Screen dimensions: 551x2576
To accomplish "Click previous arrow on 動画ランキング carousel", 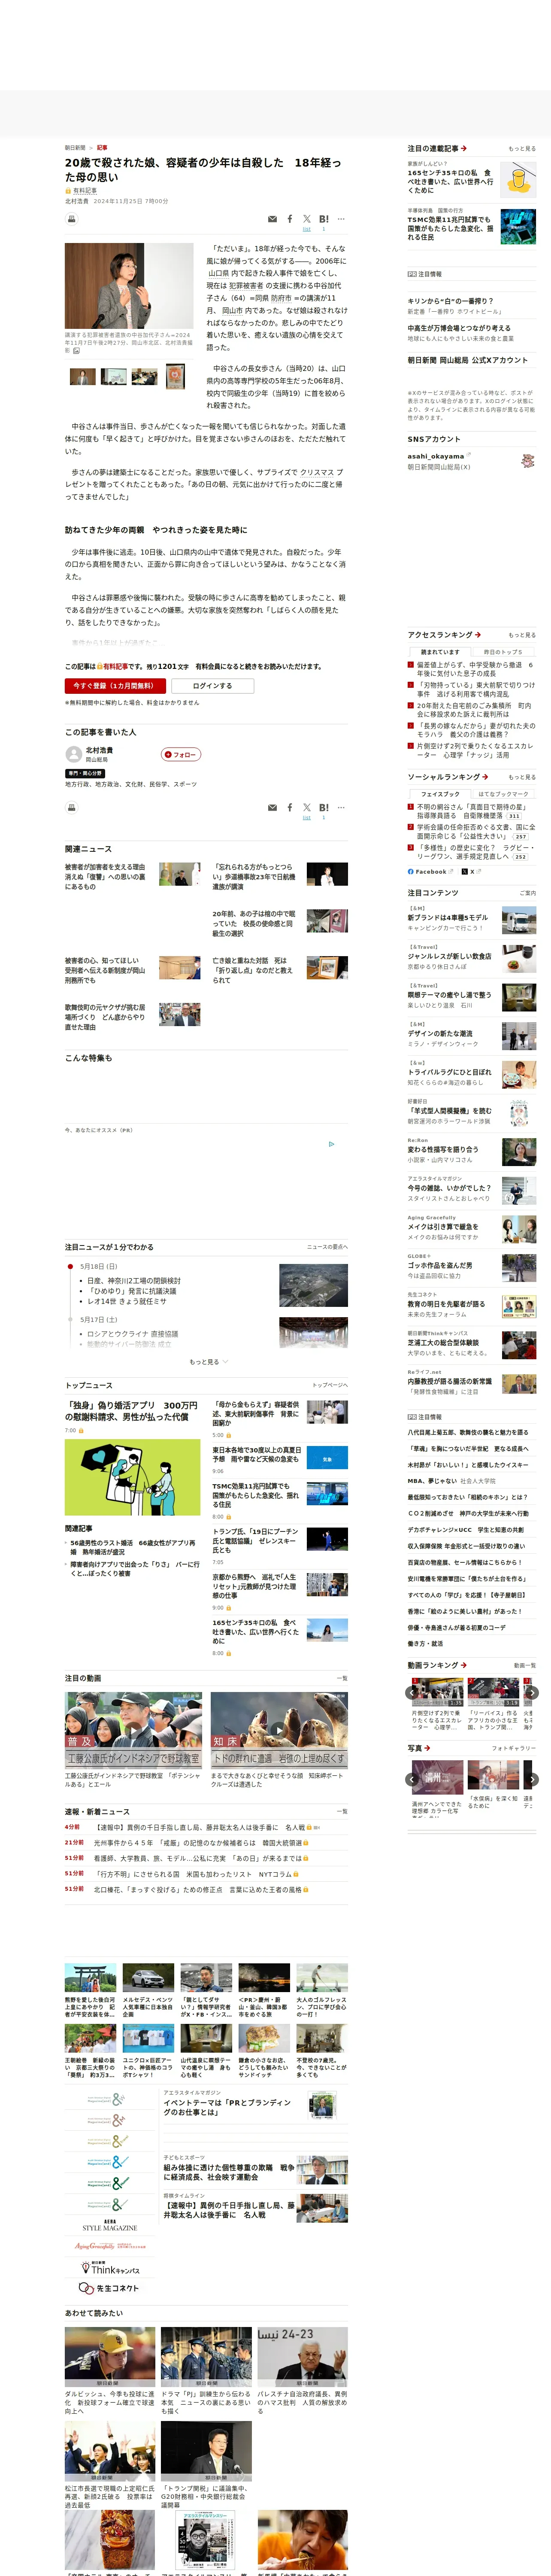I will click(412, 1693).
